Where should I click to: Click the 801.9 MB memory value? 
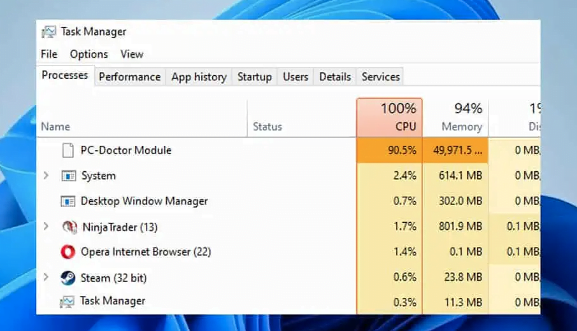tap(460, 226)
